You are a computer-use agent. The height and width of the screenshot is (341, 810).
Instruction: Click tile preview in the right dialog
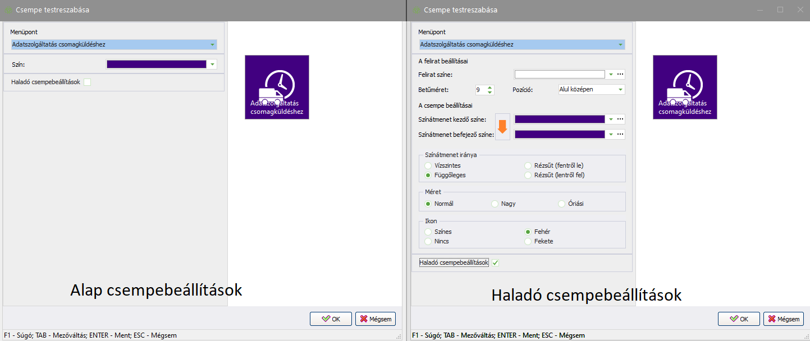click(x=685, y=87)
